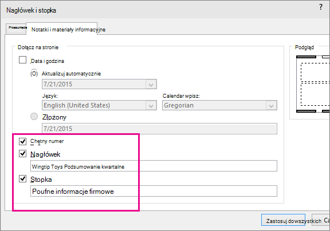The width and height of the screenshot is (330, 231).
Task: Uncheck the Chętny numer checkbox
Action: tap(22, 141)
